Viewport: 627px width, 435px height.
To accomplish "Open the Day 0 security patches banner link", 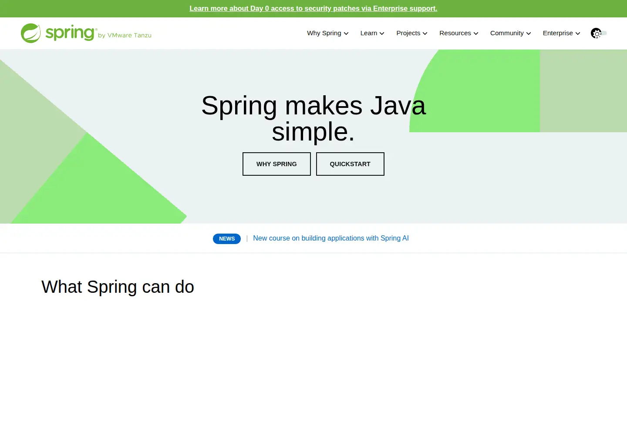I will 313,9.
